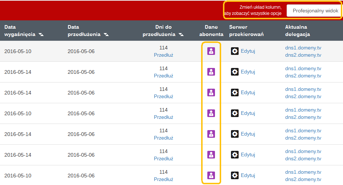The image size is (343, 185).
Task: Sort by Data przedłużenia column arrows
Action: (106, 35)
